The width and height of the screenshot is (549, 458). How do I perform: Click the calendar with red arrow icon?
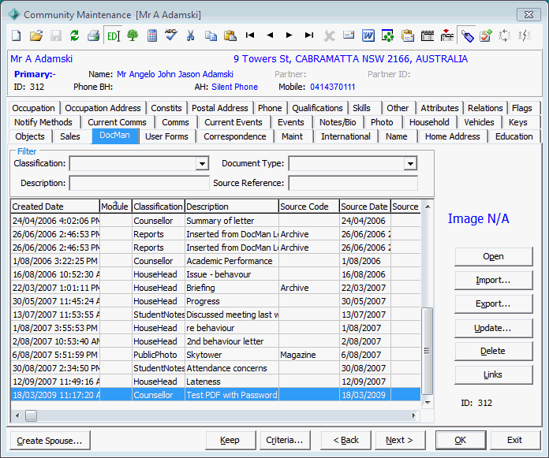(x=446, y=35)
